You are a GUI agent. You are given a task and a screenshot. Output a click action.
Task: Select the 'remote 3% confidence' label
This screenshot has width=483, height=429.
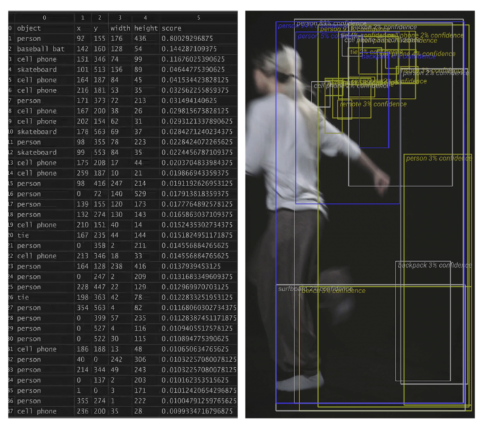coord(373,104)
